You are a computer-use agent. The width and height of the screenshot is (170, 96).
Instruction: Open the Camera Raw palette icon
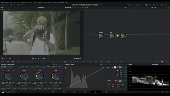coord(3,62)
